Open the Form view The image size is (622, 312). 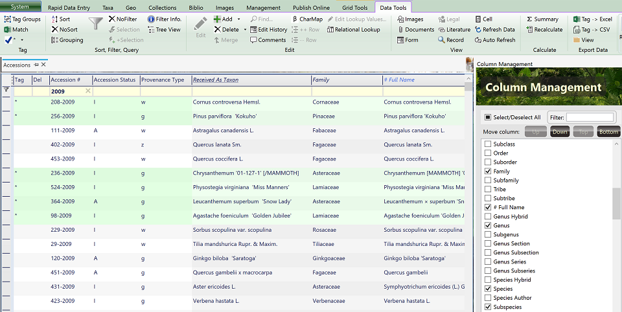click(408, 39)
